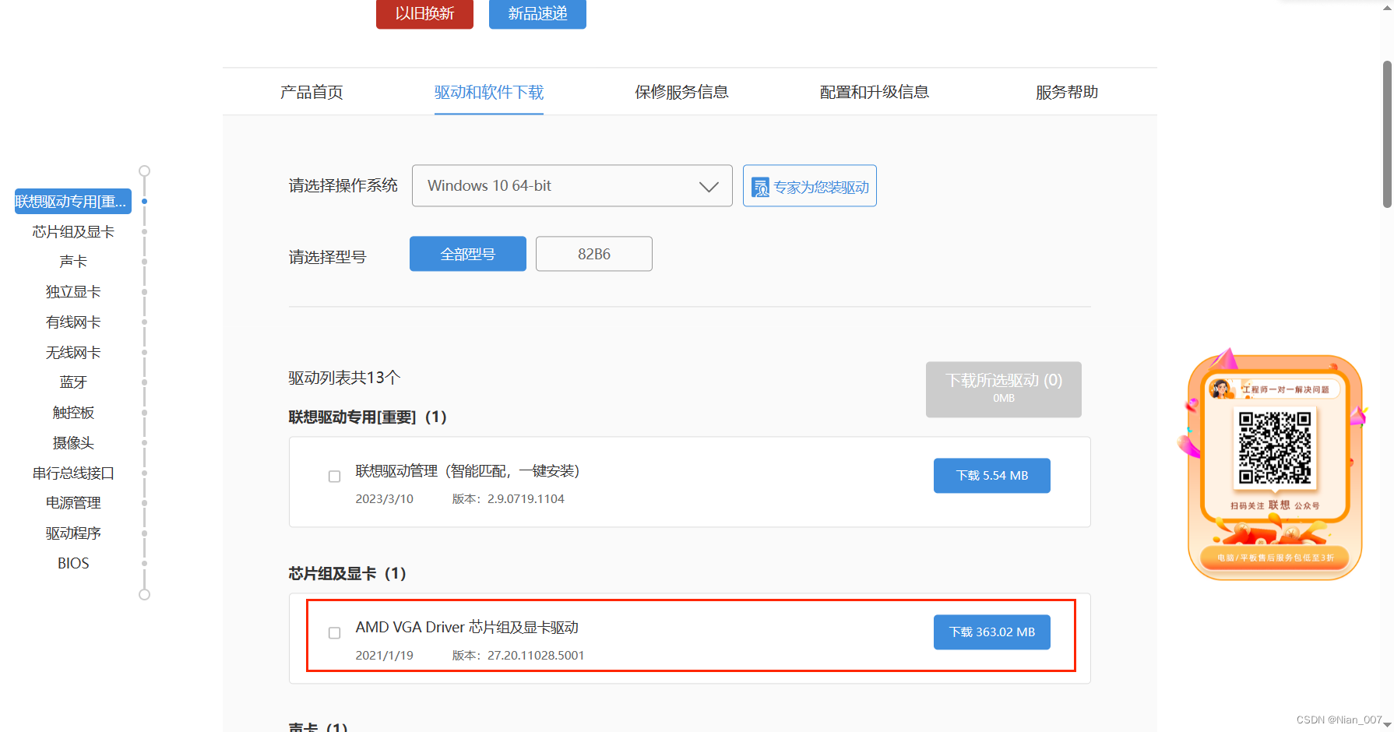Click the scrollbar down arrow
The width and height of the screenshot is (1394, 732).
pyautogui.click(x=1387, y=724)
